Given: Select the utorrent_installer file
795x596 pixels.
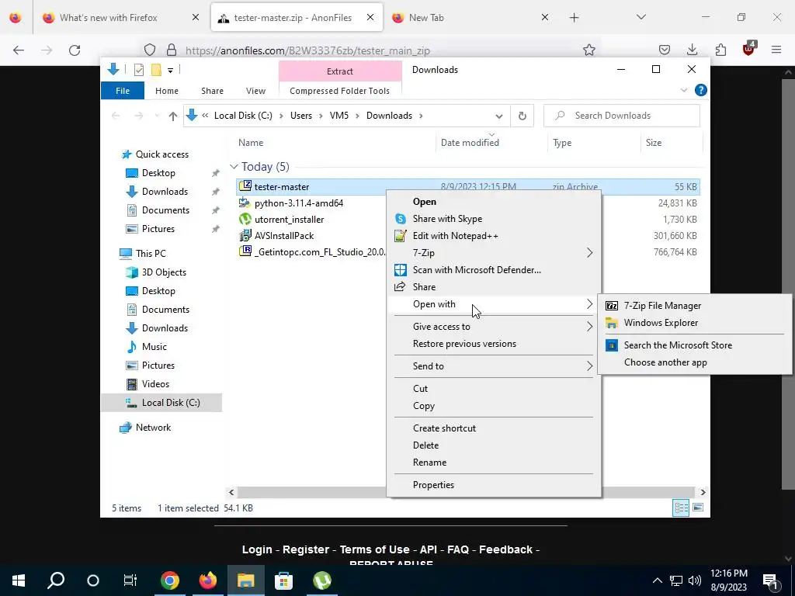Looking at the screenshot, I should click(x=289, y=220).
